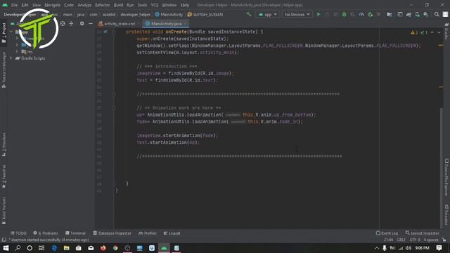Open the Edit menu
This screenshot has height=253, width=450.
click(25, 5)
